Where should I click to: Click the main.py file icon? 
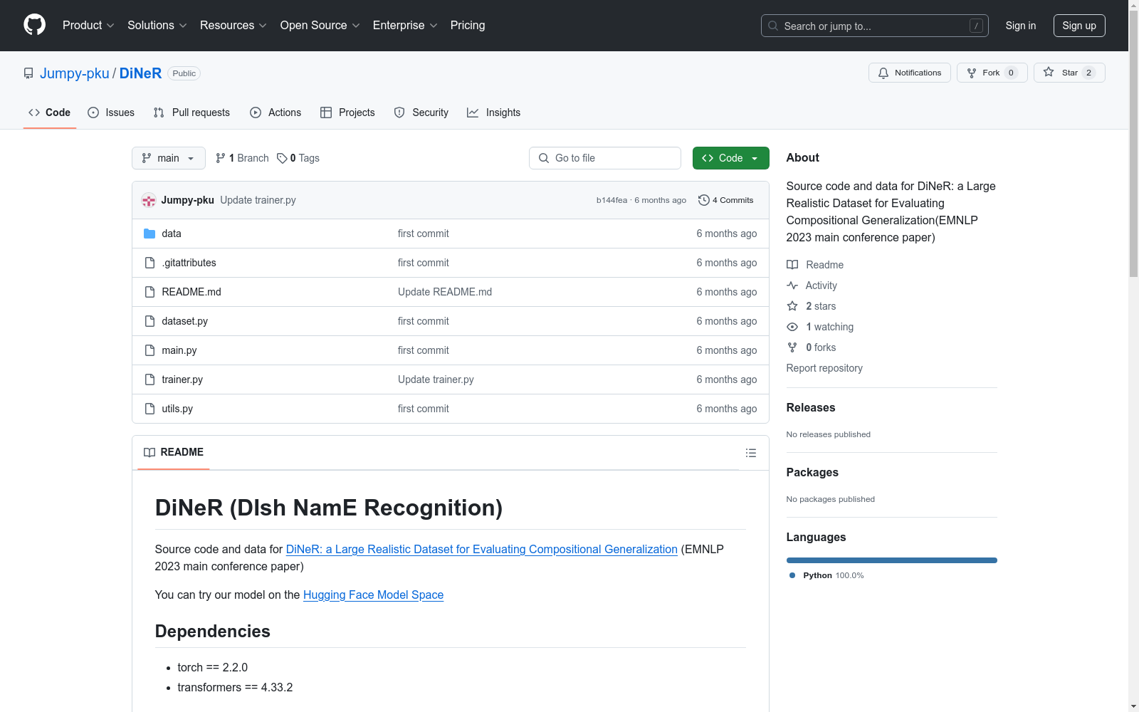[149, 350]
